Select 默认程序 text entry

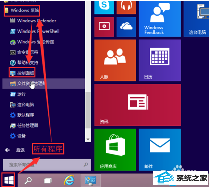(26, 115)
